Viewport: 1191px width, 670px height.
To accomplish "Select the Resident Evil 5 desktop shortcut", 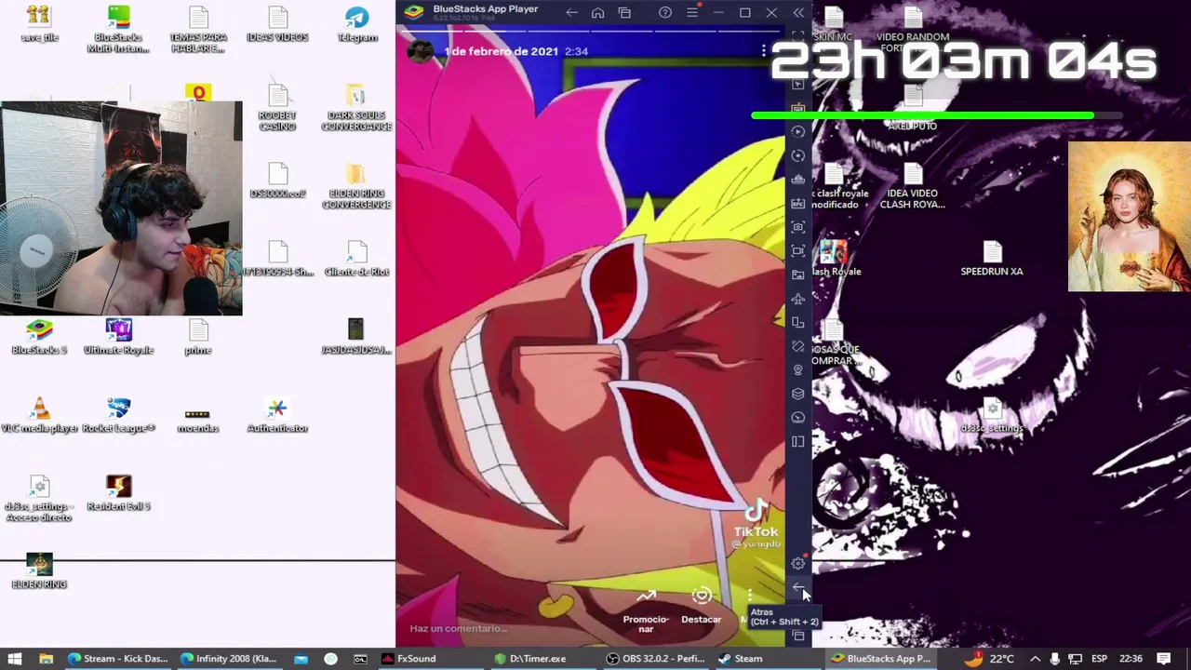I will coord(118,493).
